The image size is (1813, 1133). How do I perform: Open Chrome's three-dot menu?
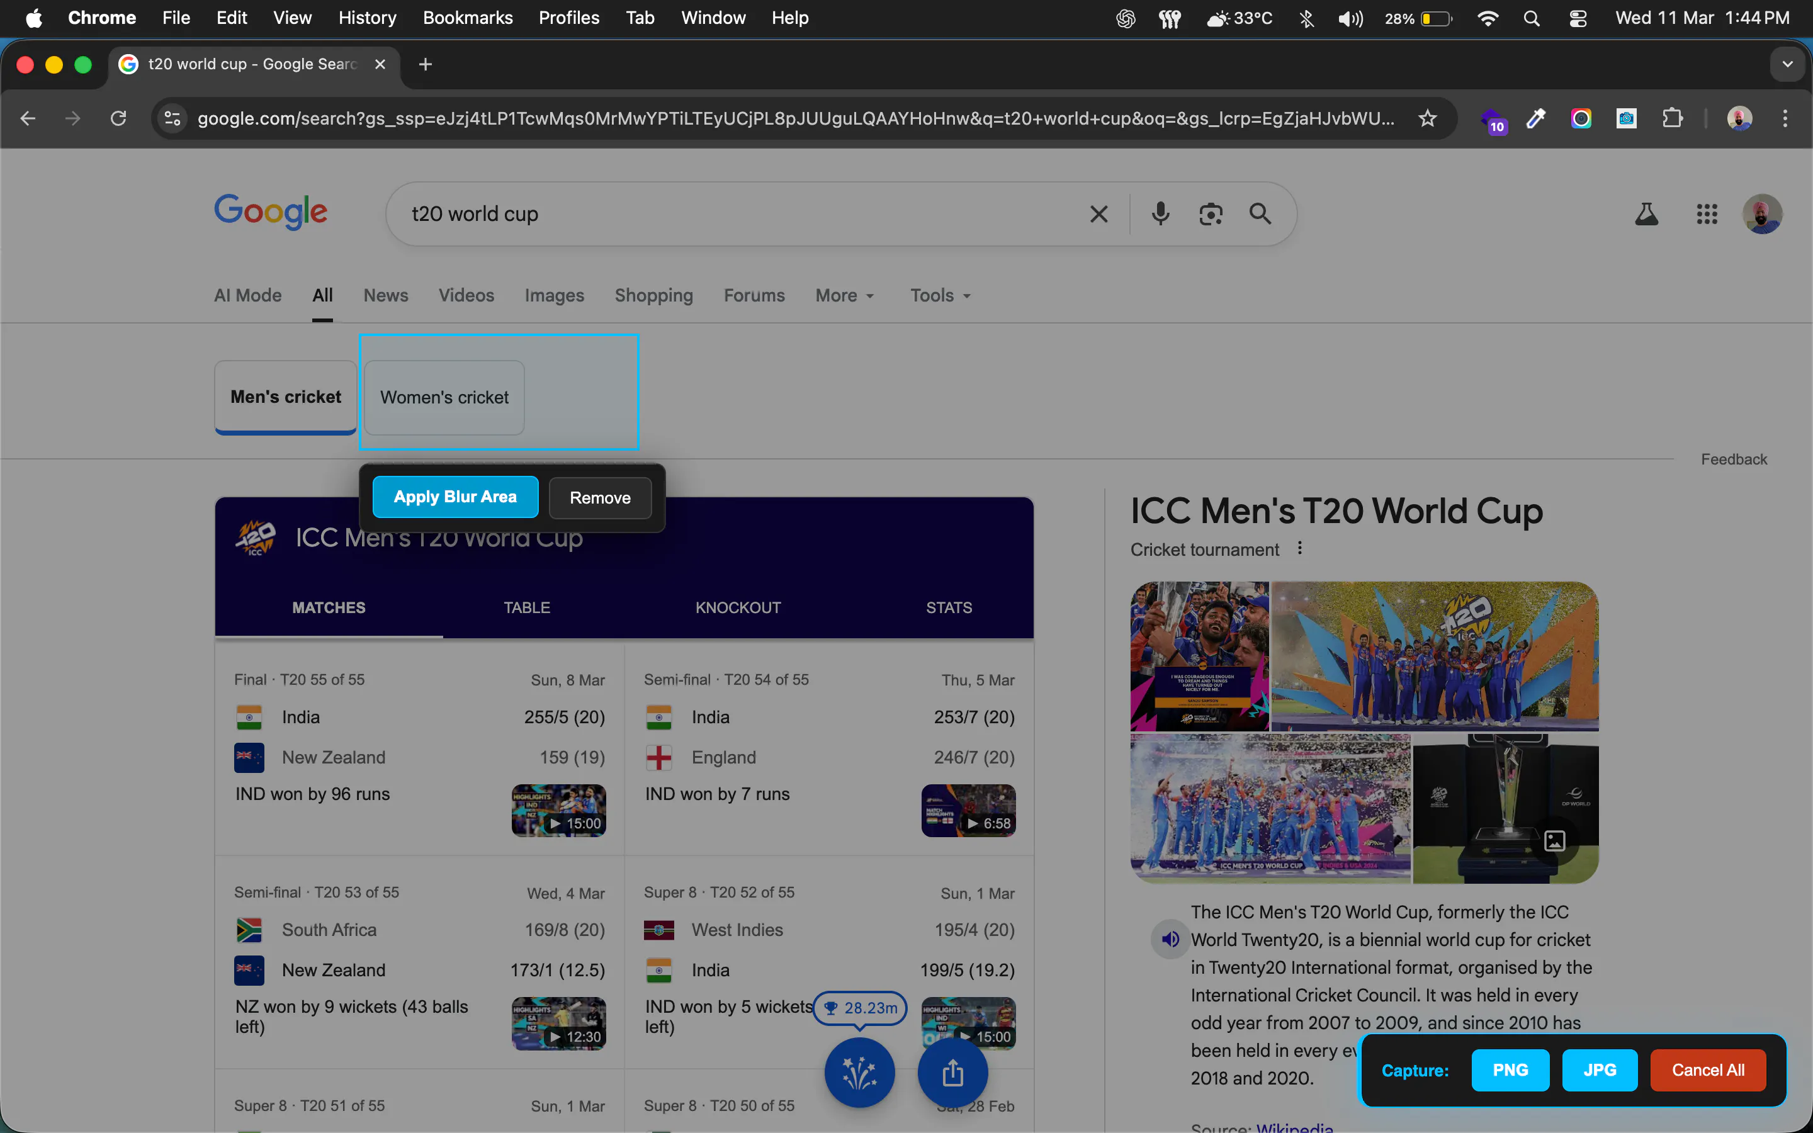[x=1785, y=118]
